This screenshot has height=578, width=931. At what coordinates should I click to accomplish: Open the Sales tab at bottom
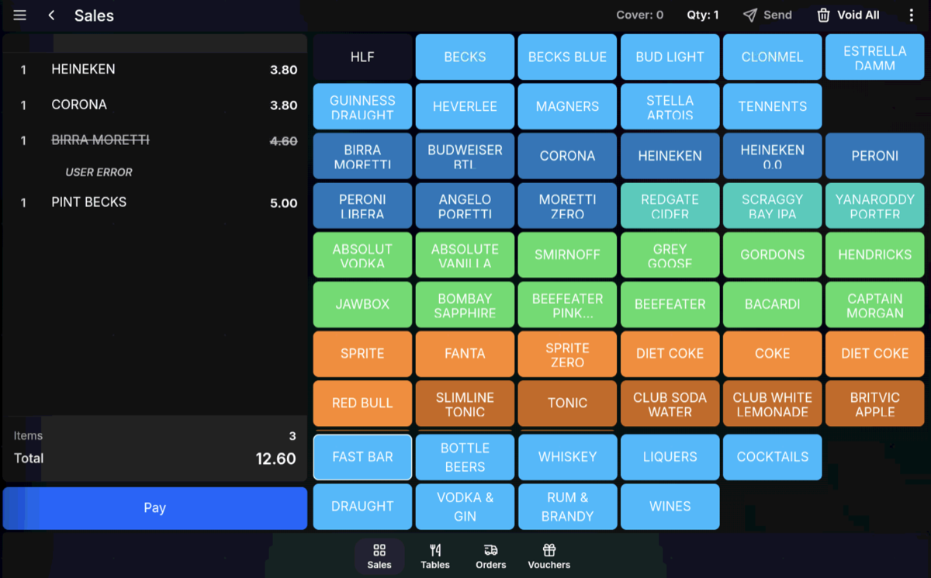click(379, 556)
